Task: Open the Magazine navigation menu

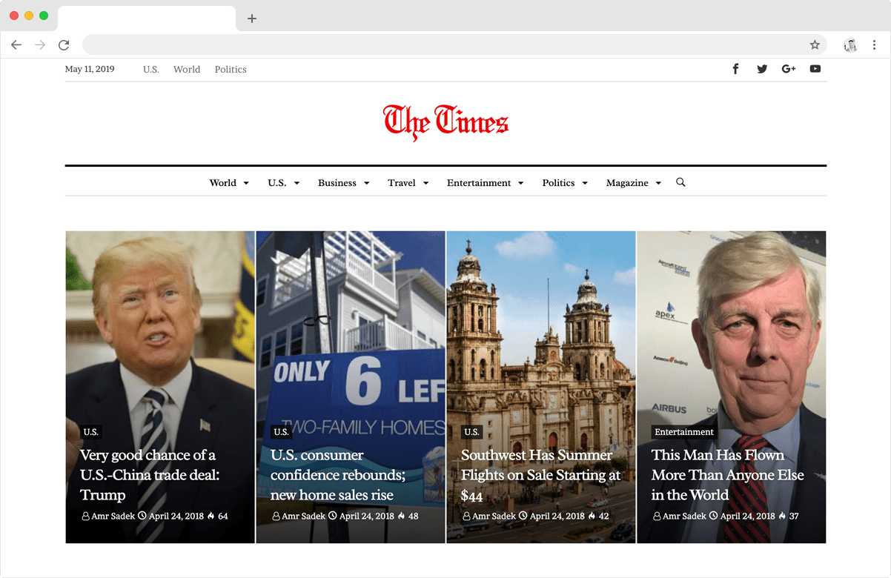Action: (x=633, y=183)
